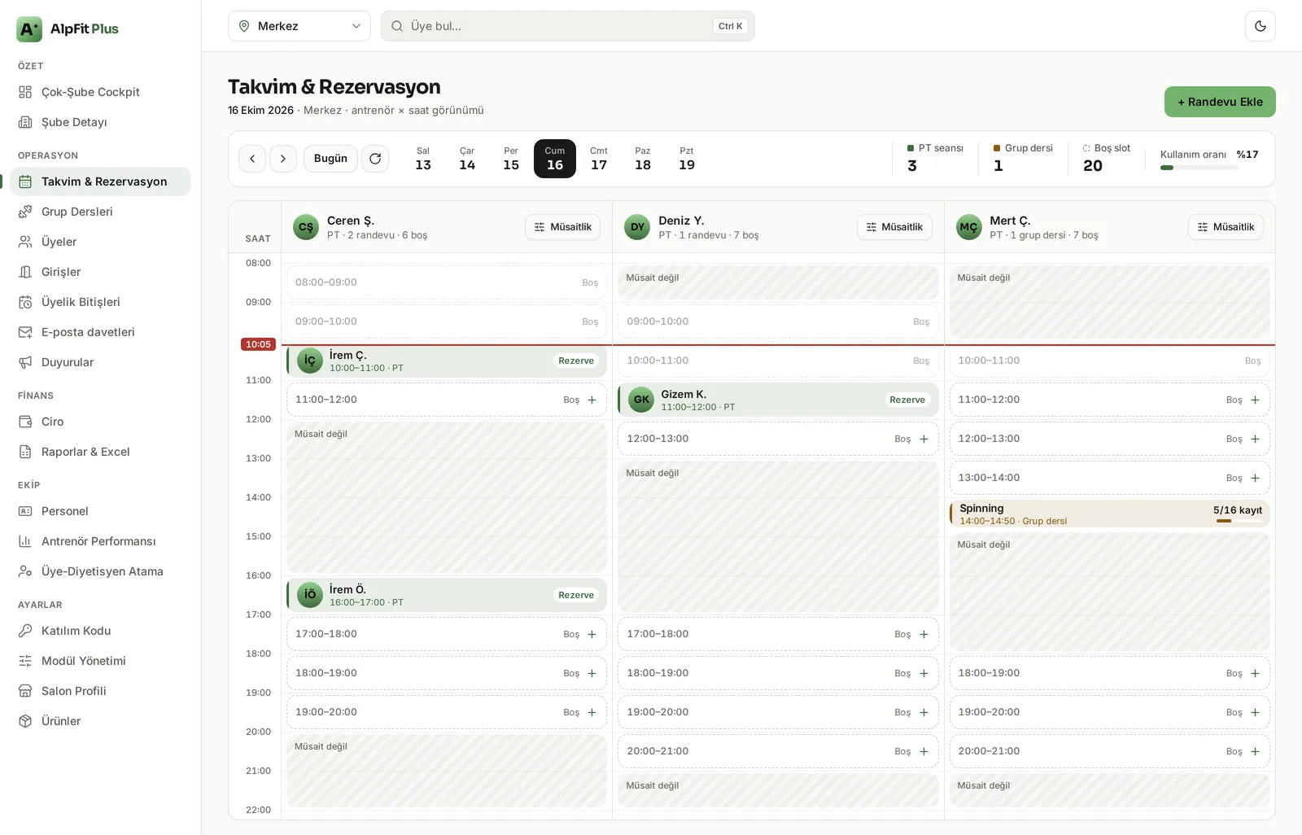Go to the next week arrow
Image resolution: width=1302 pixels, height=835 pixels.
coord(283,159)
